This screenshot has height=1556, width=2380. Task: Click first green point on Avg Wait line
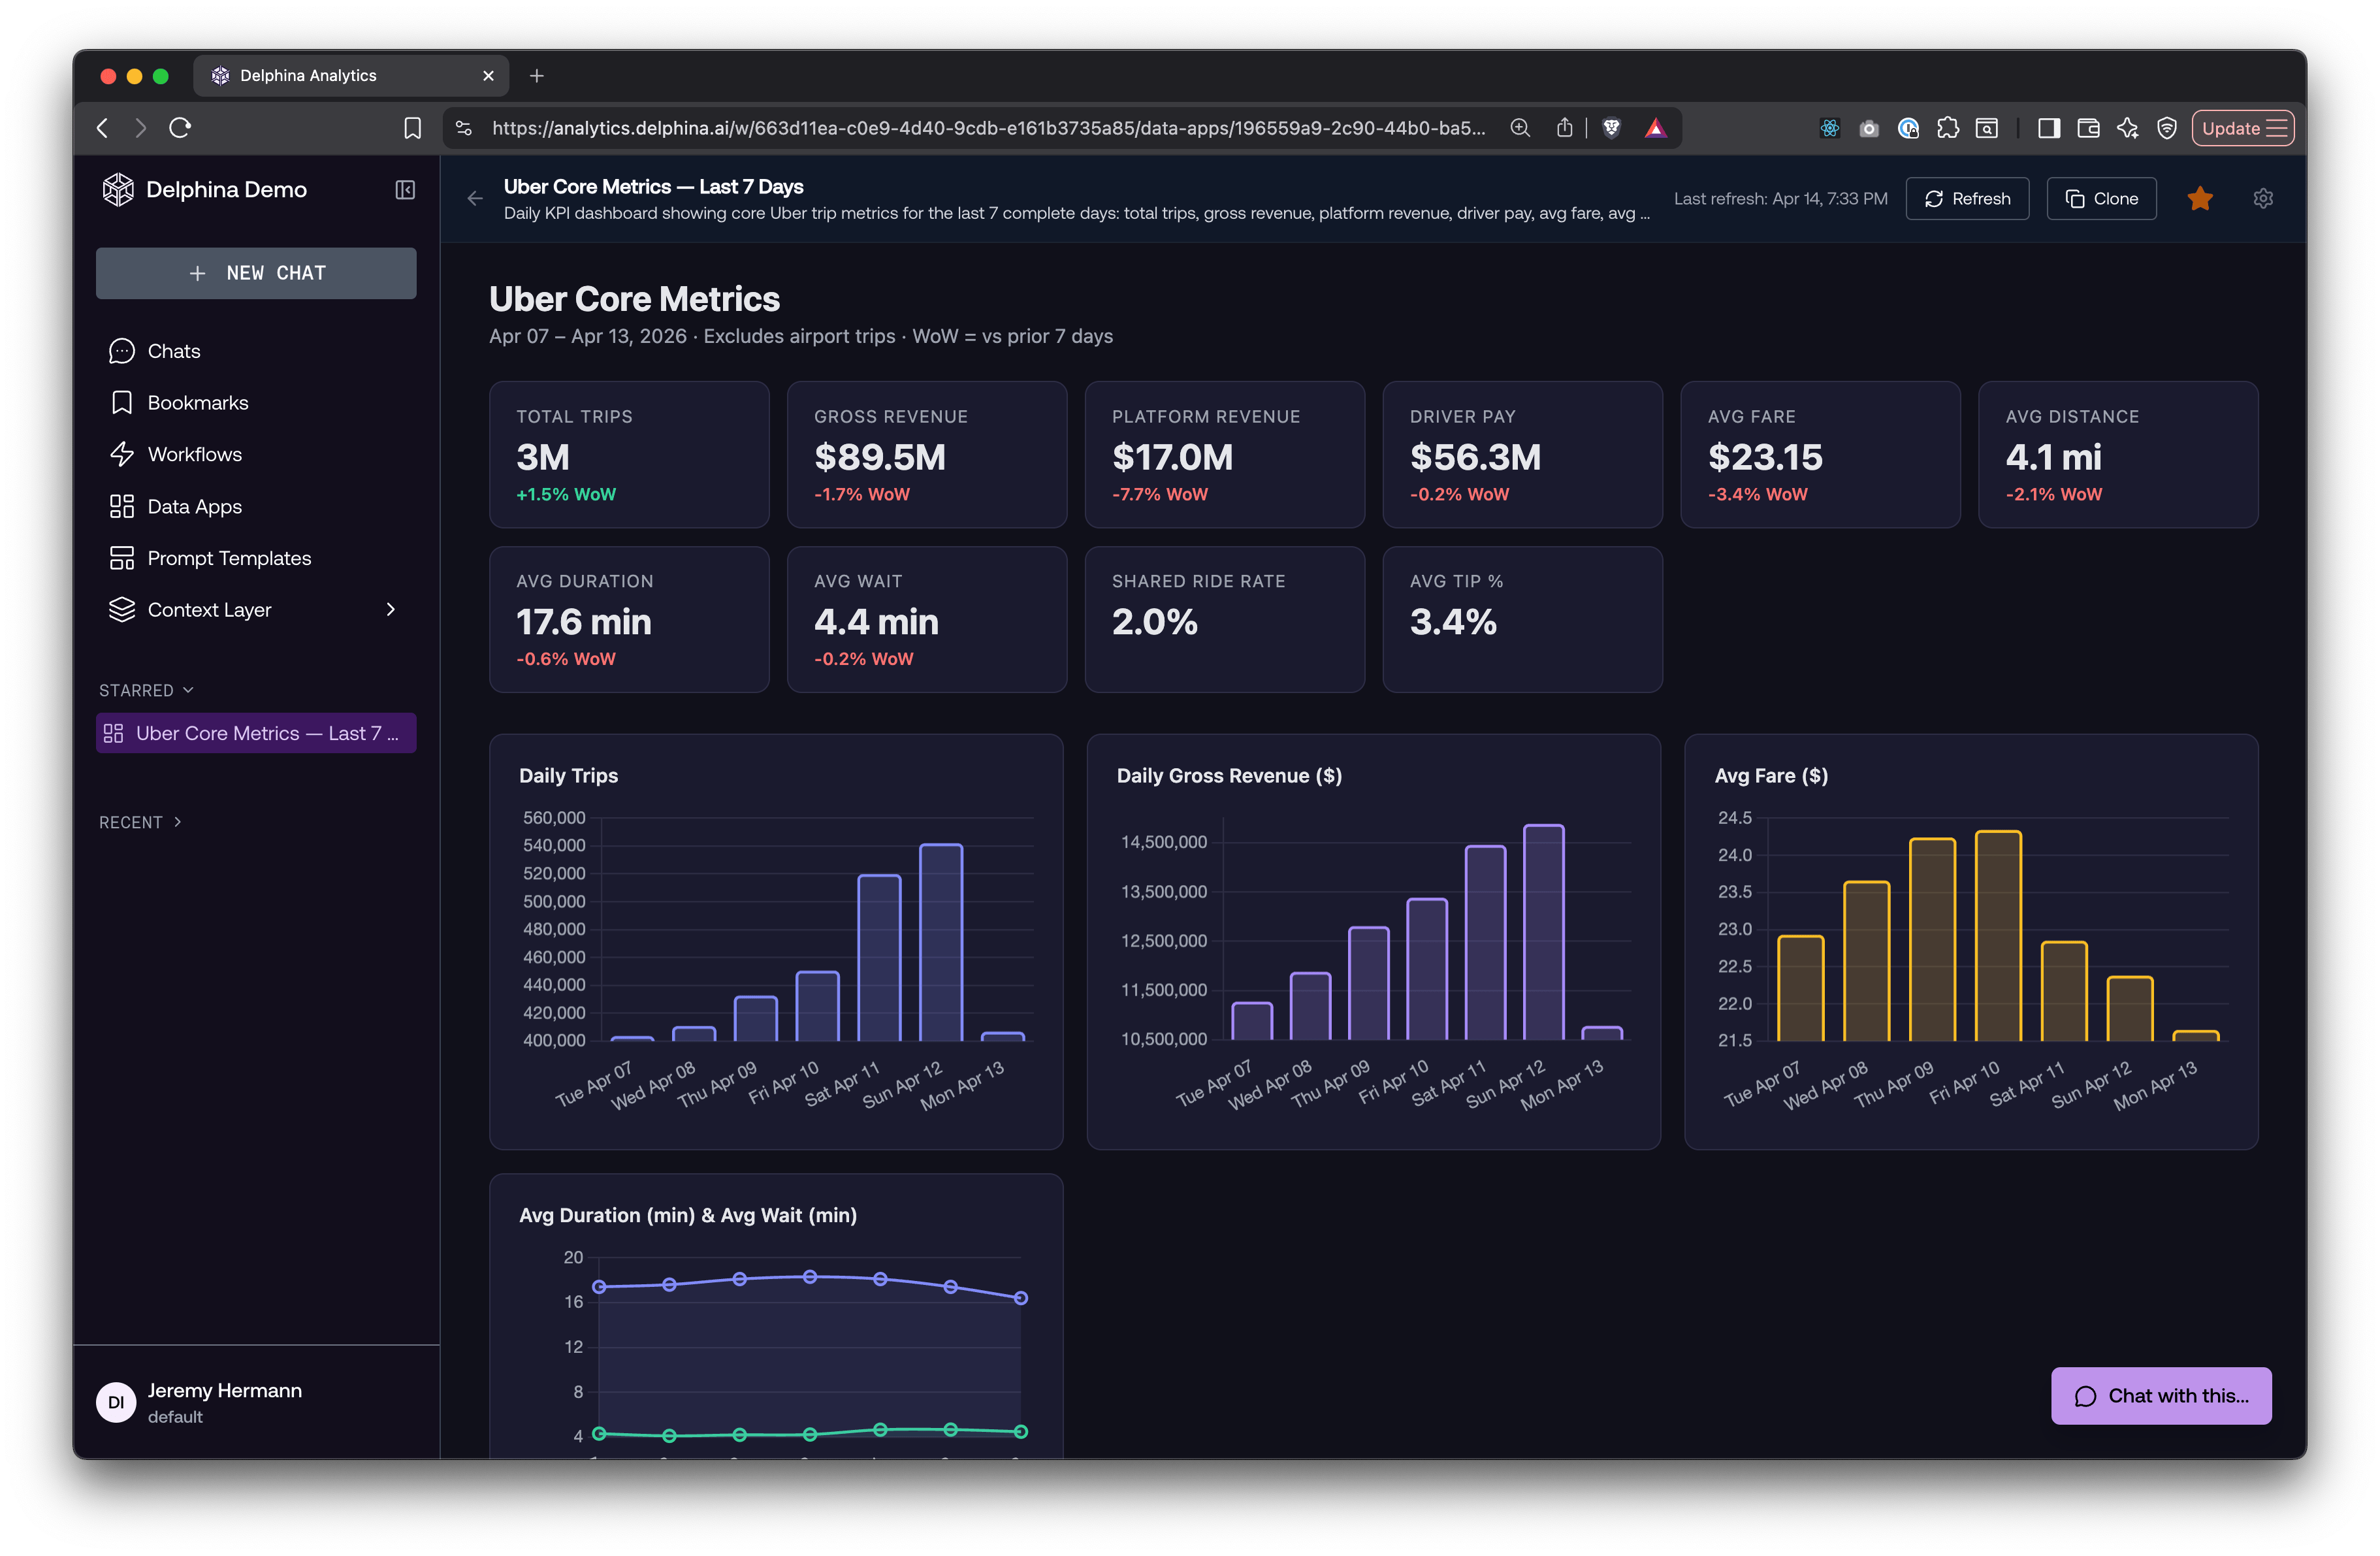pyautogui.click(x=599, y=1433)
